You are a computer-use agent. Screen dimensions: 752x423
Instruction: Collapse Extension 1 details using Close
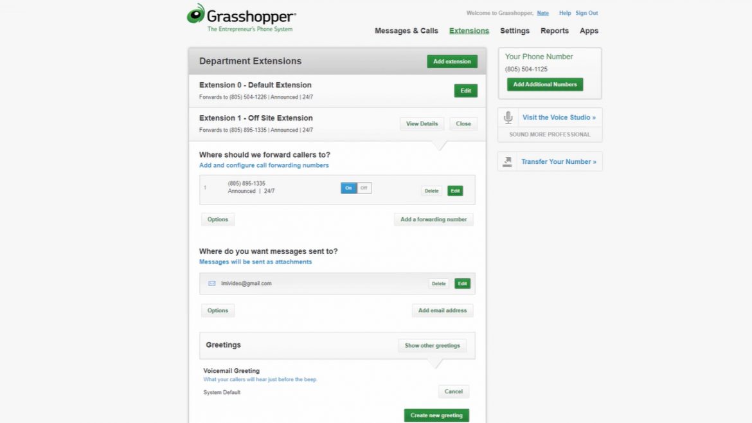pyautogui.click(x=463, y=123)
